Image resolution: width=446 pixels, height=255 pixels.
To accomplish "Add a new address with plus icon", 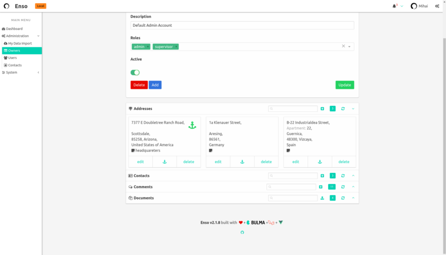I will [322, 109].
